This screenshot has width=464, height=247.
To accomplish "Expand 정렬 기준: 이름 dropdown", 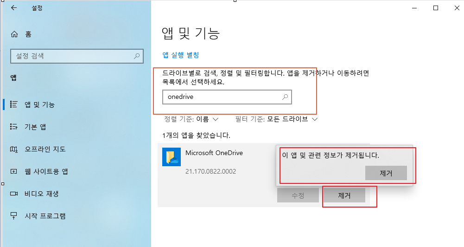I will tap(191, 119).
